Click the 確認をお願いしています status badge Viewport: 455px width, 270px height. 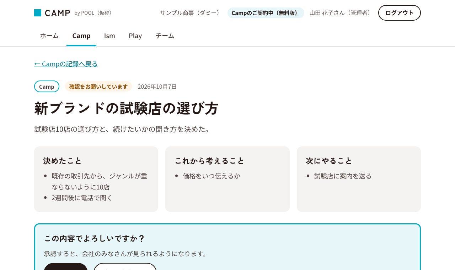click(98, 87)
